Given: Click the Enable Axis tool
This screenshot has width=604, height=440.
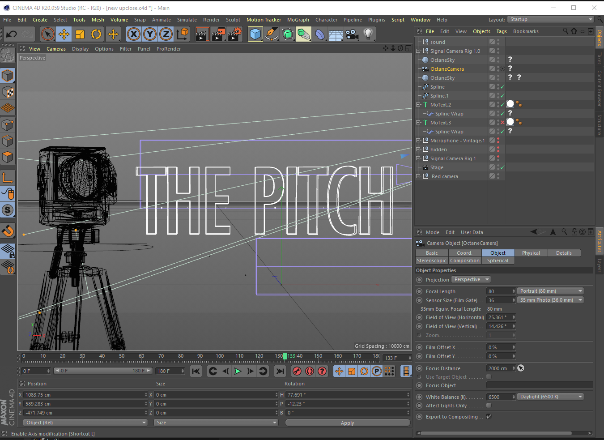Looking at the screenshot, I should pyautogui.click(x=8, y=178).
